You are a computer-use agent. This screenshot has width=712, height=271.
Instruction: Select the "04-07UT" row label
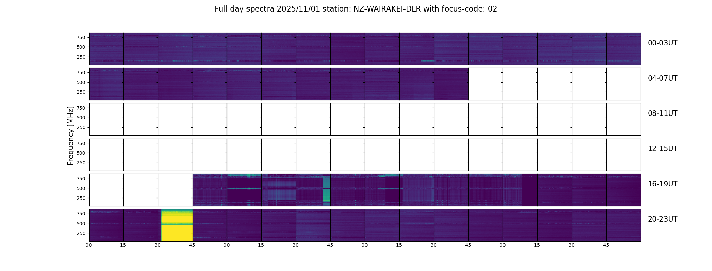pos(662,78)
